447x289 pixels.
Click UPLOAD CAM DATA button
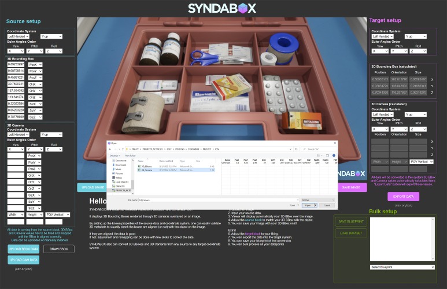pos(23,260)
